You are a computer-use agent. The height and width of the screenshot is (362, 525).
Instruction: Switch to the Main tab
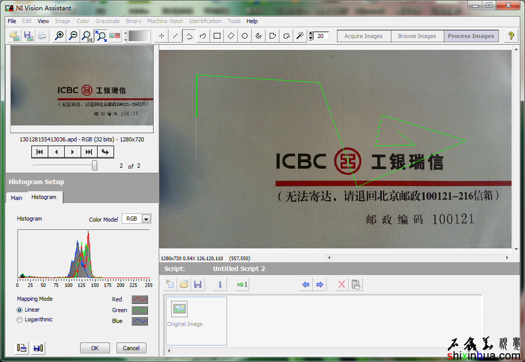point(16,198)
